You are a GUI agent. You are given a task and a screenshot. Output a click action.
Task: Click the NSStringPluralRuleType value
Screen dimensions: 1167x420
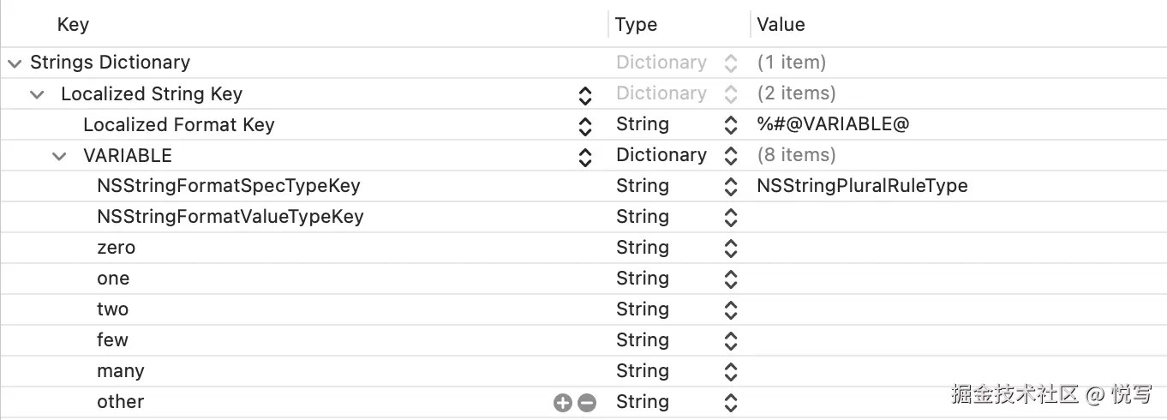point(862,186)
